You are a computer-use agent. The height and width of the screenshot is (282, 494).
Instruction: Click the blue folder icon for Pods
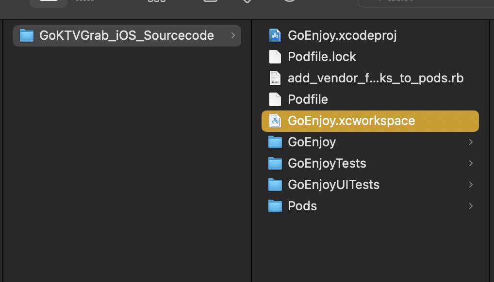(x=275, y=206)
